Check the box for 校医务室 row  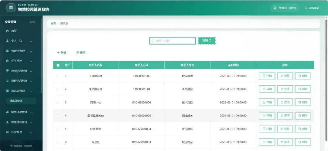pos(58,129)
